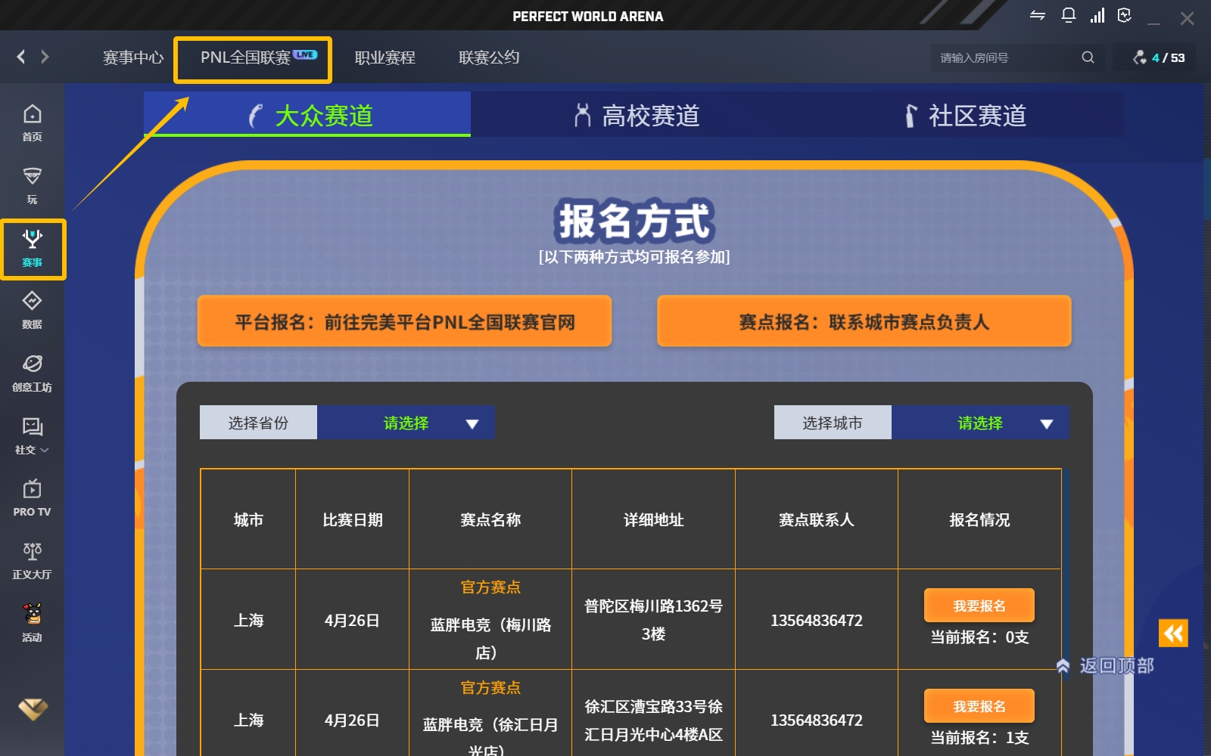Expand the yellow double-arrow side panel
This screenshot has height=756, width=1211.
coord(1172,633)
